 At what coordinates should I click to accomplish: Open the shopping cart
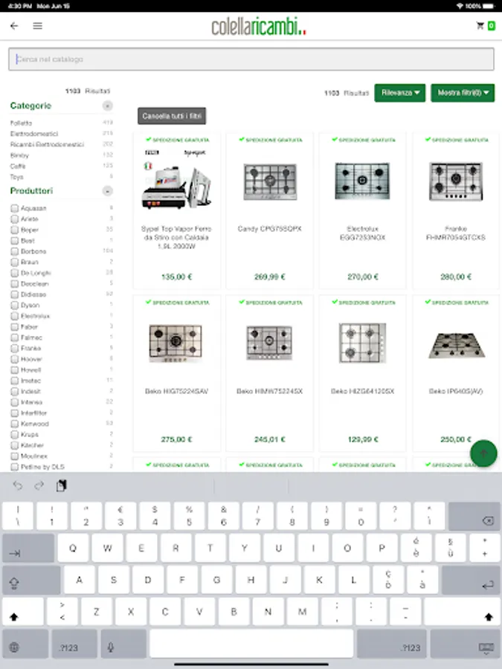486,26
